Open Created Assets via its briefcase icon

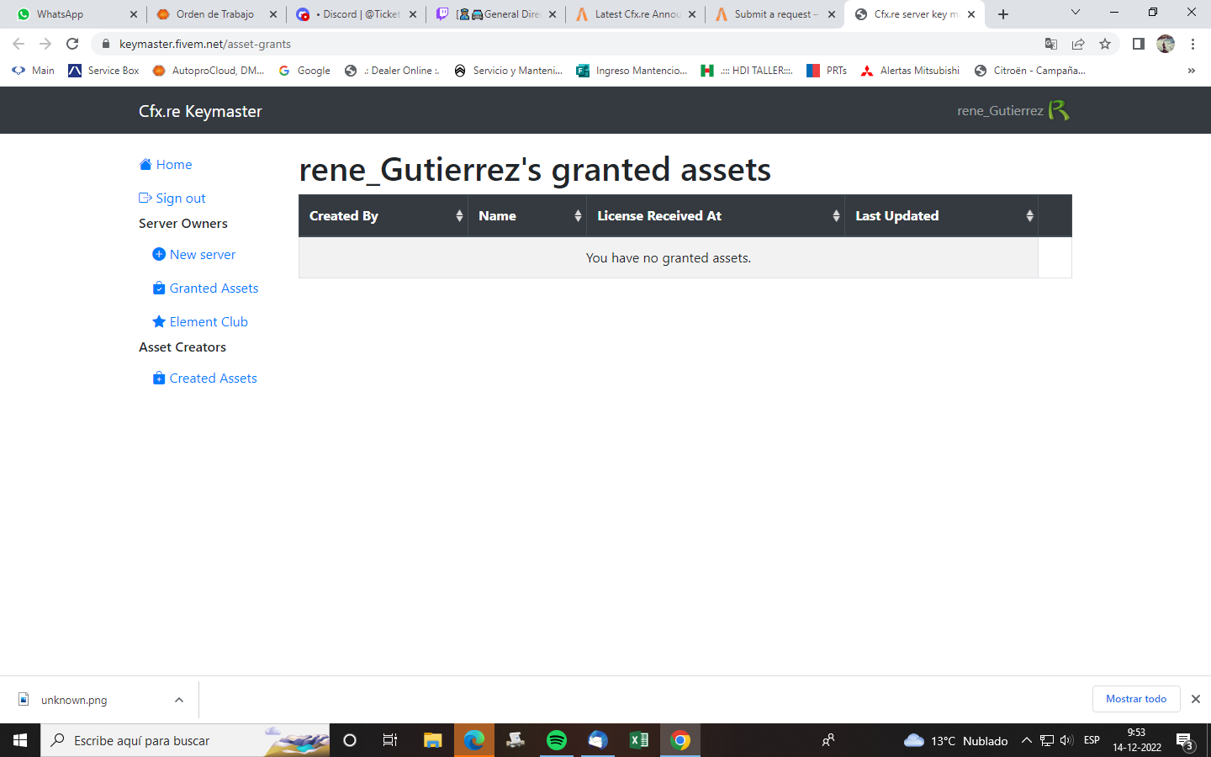point(158,377)
